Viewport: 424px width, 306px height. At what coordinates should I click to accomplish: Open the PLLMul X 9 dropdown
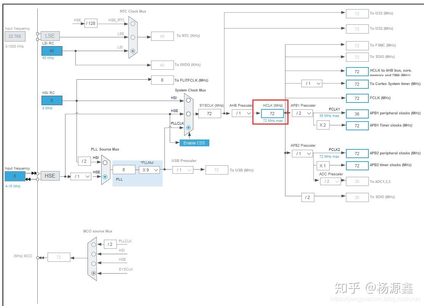(150, 170)
